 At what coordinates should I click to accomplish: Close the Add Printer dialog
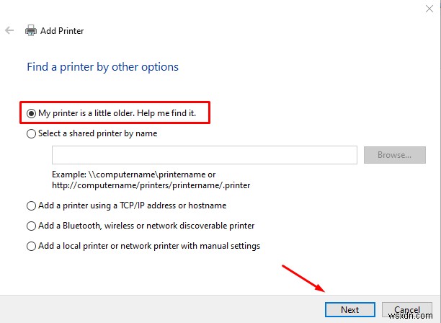pyautogui.click(x=429, y=9)
